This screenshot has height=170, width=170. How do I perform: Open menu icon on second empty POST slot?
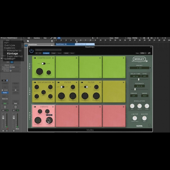[x=76, y=107]
